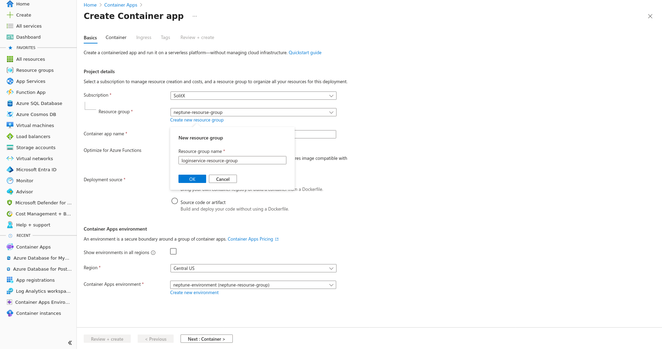The image size is (662, 349).
Task: Open Log Analytics workspaces icon
Action: pyautogui.click(x=10, y=291)
